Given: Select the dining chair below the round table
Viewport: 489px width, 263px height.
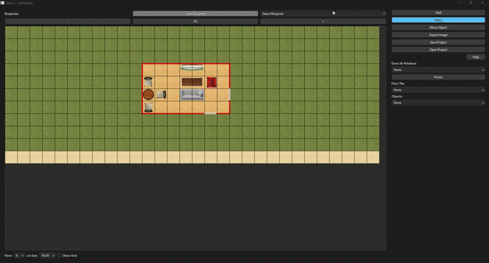Looking at the screenshot, I should 149,107.
